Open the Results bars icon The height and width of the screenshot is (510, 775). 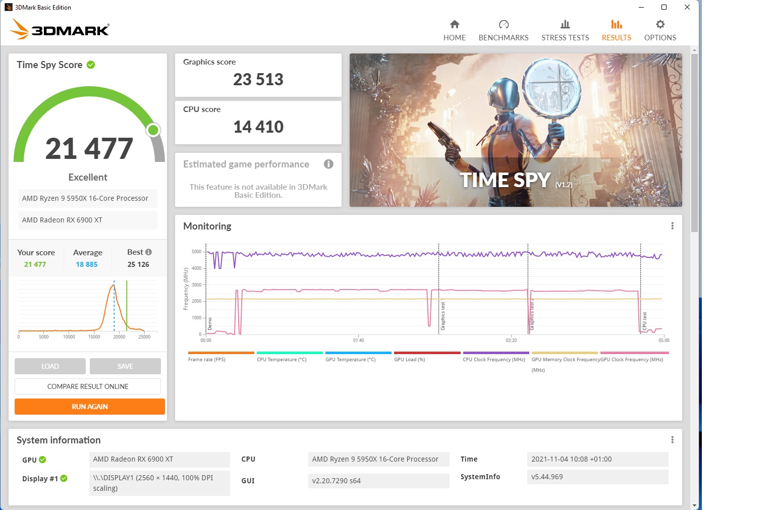click(617, 24)
